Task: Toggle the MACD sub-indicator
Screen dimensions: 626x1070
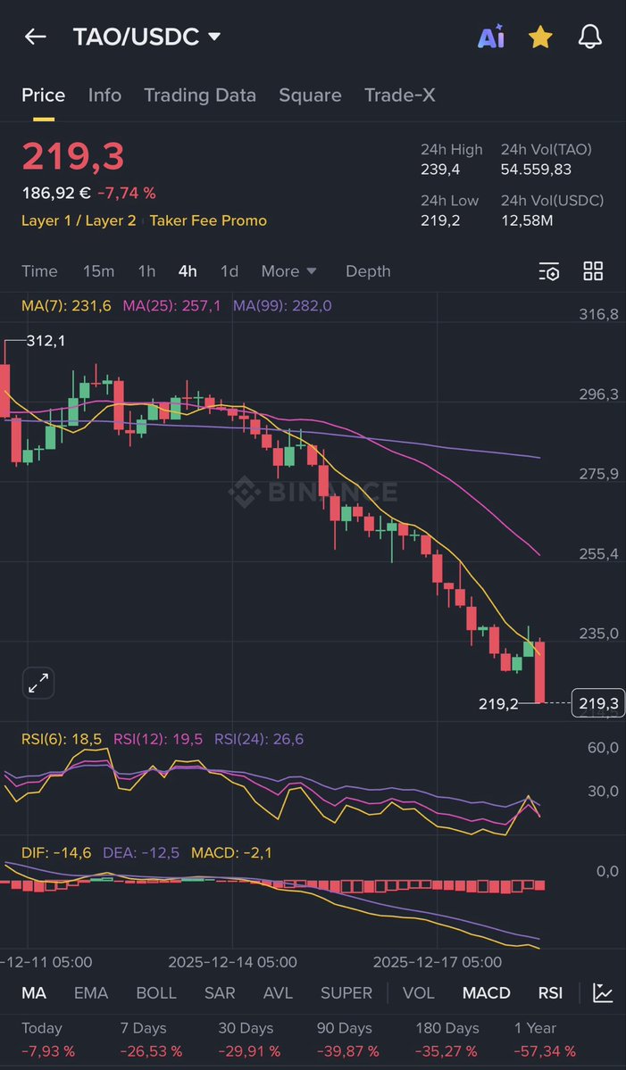Action: coord(486,993)
